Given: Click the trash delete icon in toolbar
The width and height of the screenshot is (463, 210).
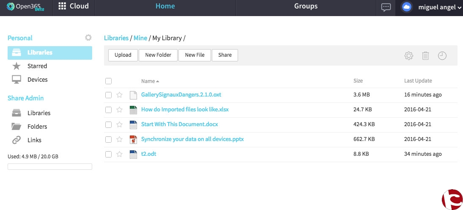Looking at the screenshot, I should coord(425,55).
